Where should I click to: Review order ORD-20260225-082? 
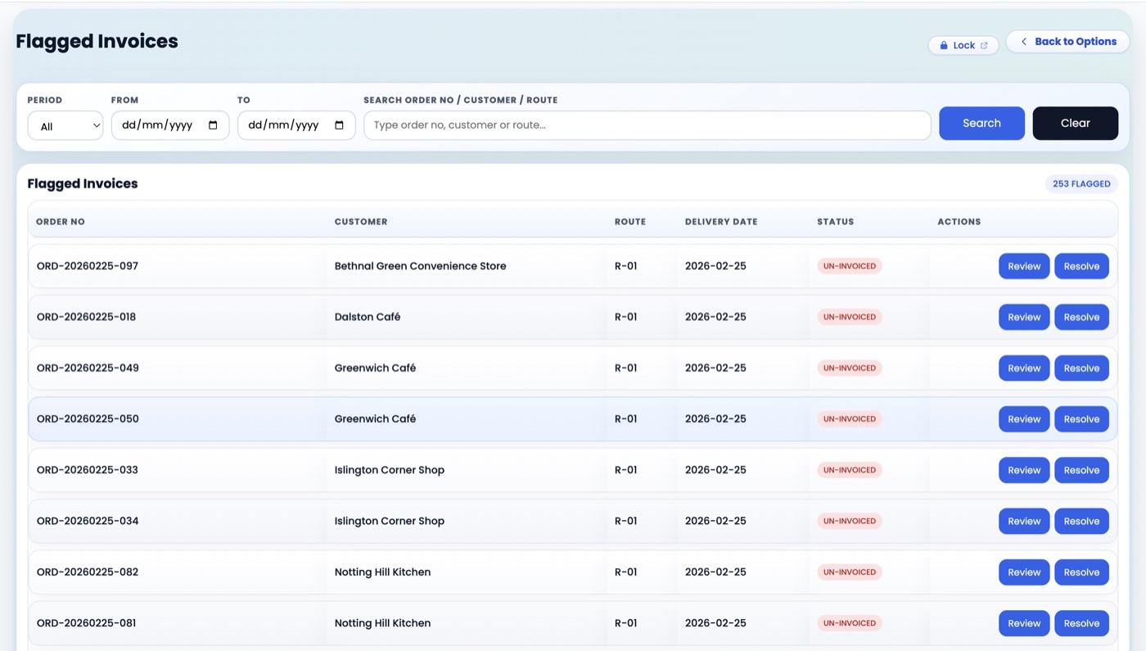pyautogui.click(x=1024, y=572)
